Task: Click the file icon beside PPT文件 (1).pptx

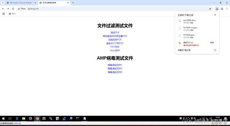Action: tap(180, 28)
